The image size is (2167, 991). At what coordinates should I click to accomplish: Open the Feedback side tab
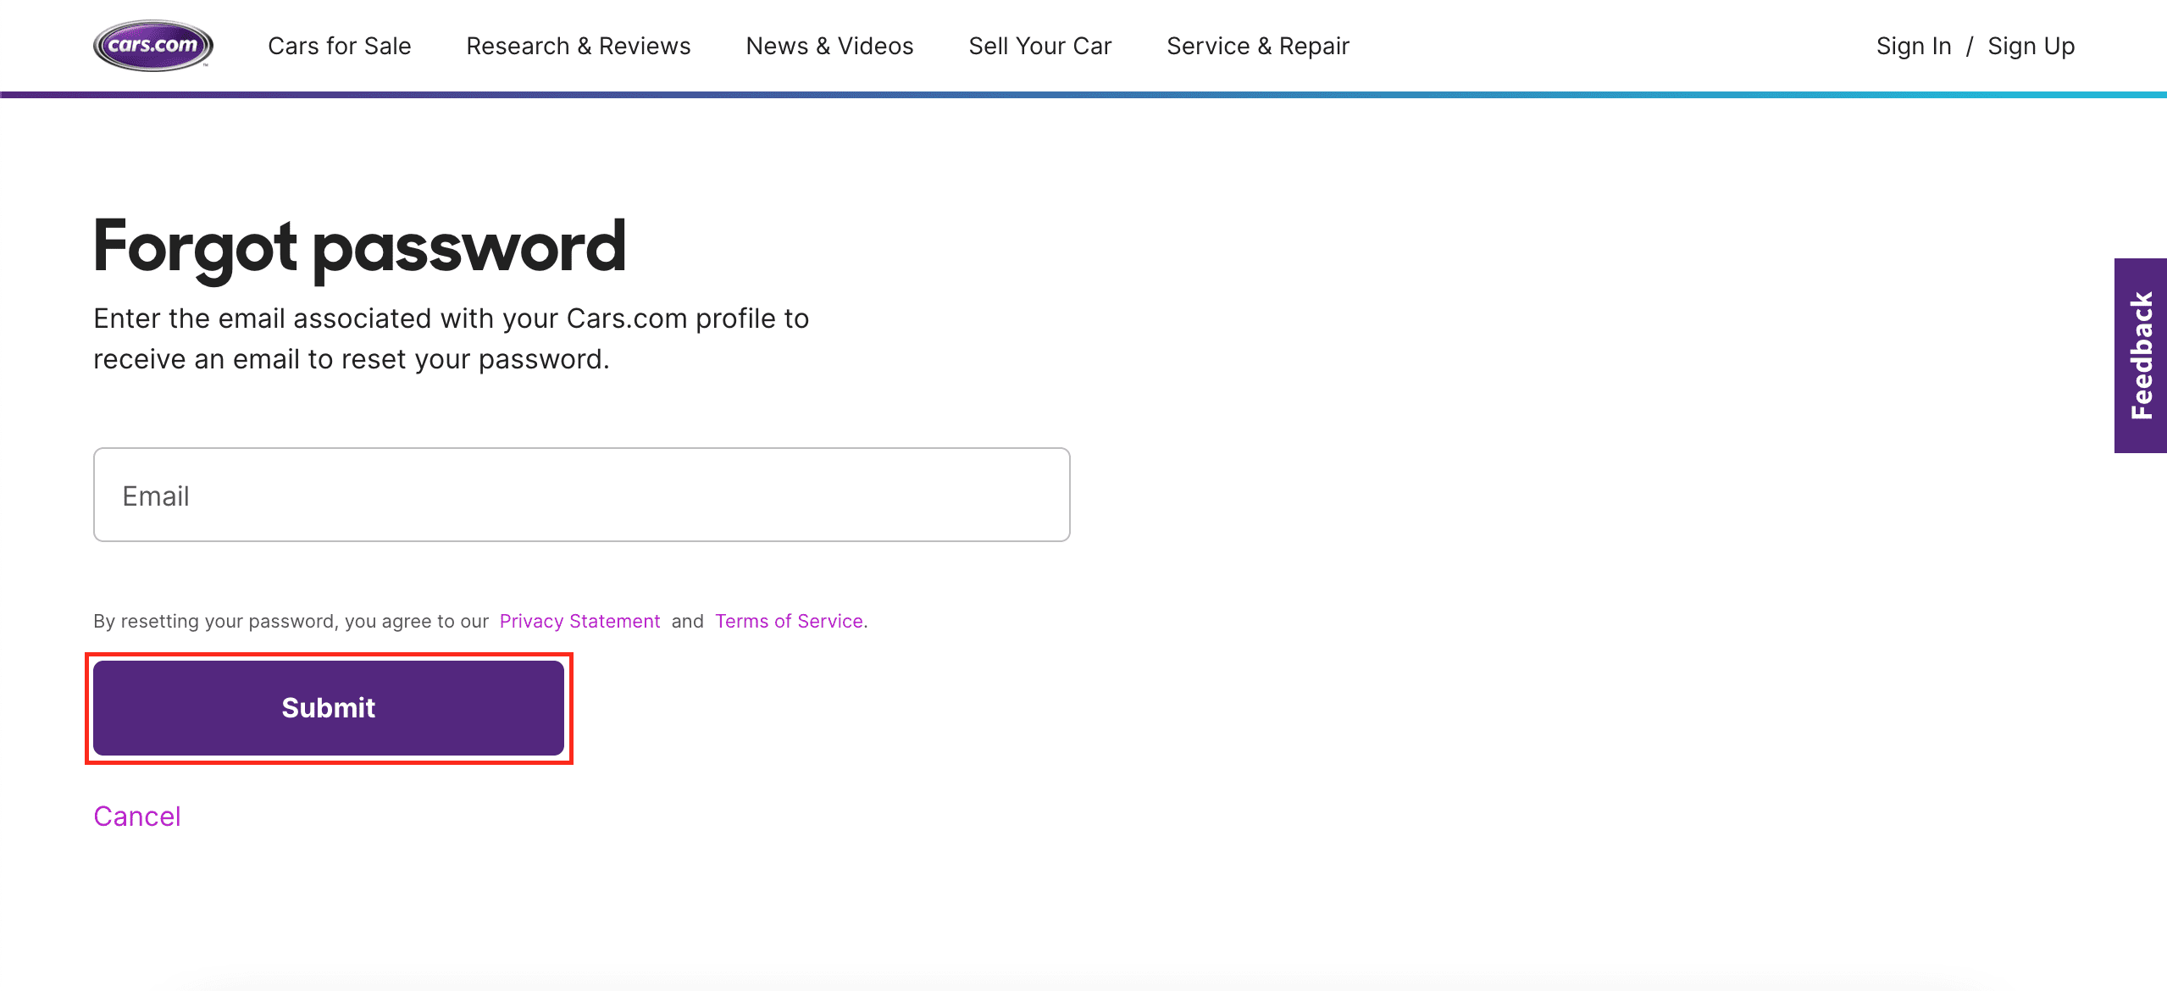[x=2141, y=356]
